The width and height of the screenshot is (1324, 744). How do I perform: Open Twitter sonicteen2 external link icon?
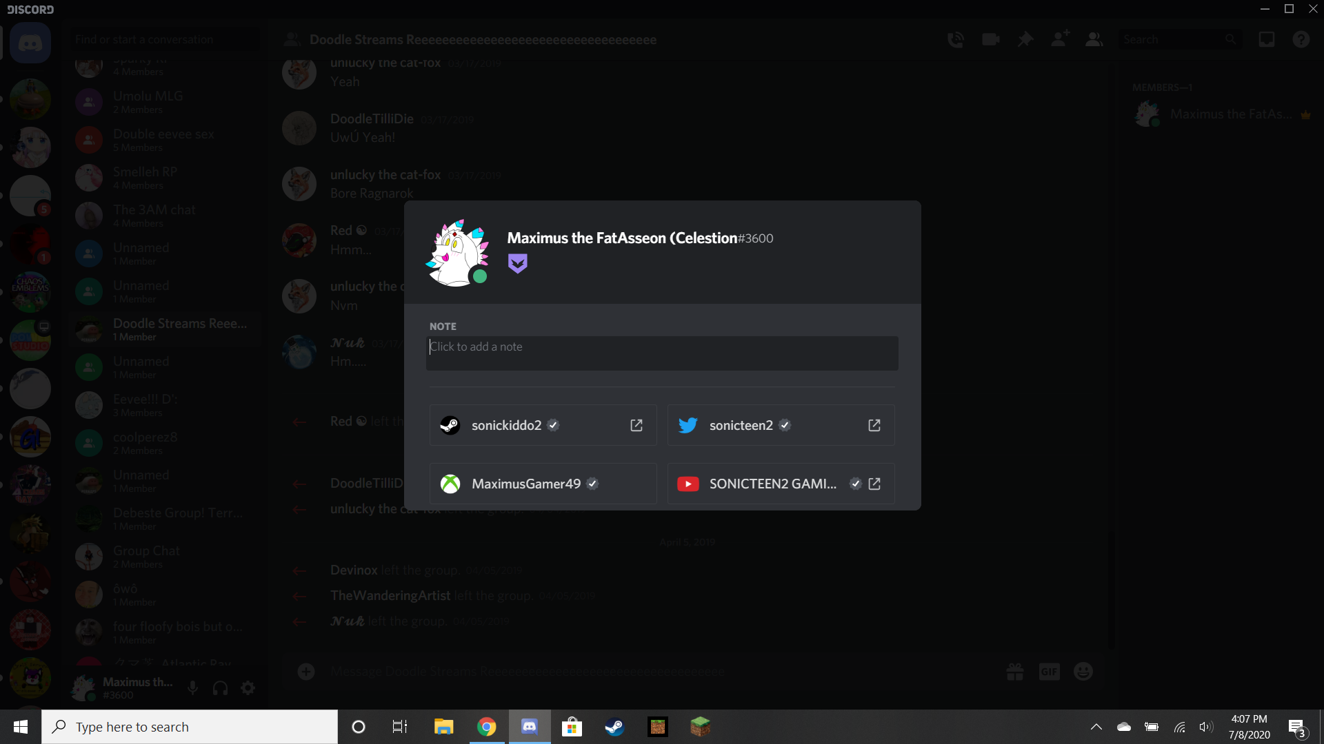pyautogui.click(x=874, y=426)
